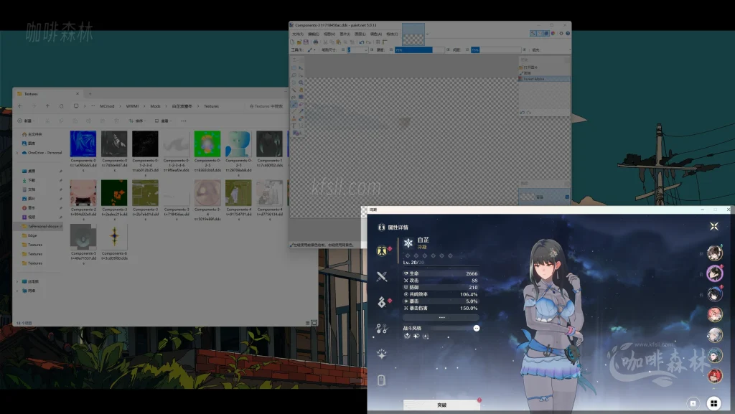The width and height of the screenshot is (735, 414).
Task: Select the Lasso Select tool in paint.net
Action: coord(294,75)
